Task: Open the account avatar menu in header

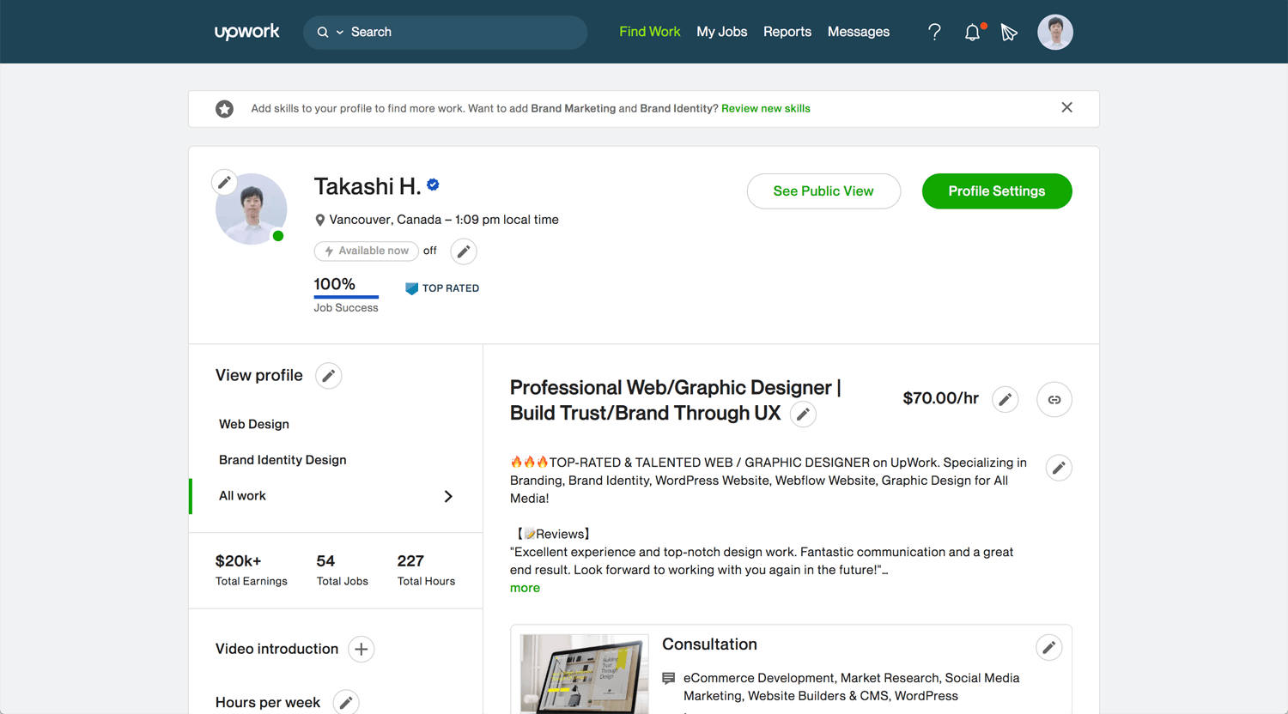Action: (1054, 33)
